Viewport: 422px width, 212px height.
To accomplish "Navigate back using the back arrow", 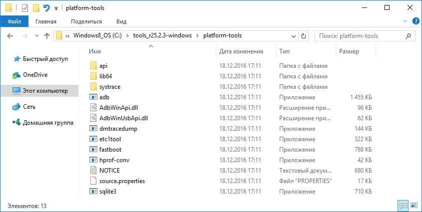I will [x=11, y=36].
